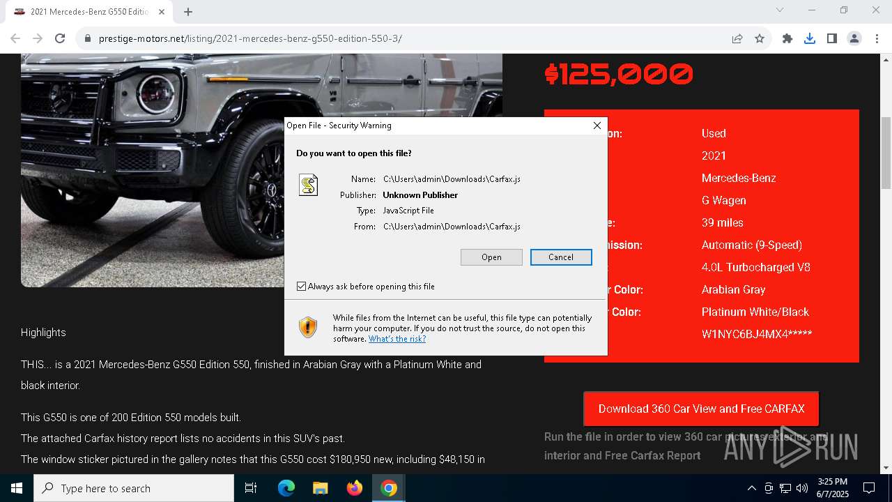Click the VIN W1NYC6BJ4MX4***** text

pos(757,334)
